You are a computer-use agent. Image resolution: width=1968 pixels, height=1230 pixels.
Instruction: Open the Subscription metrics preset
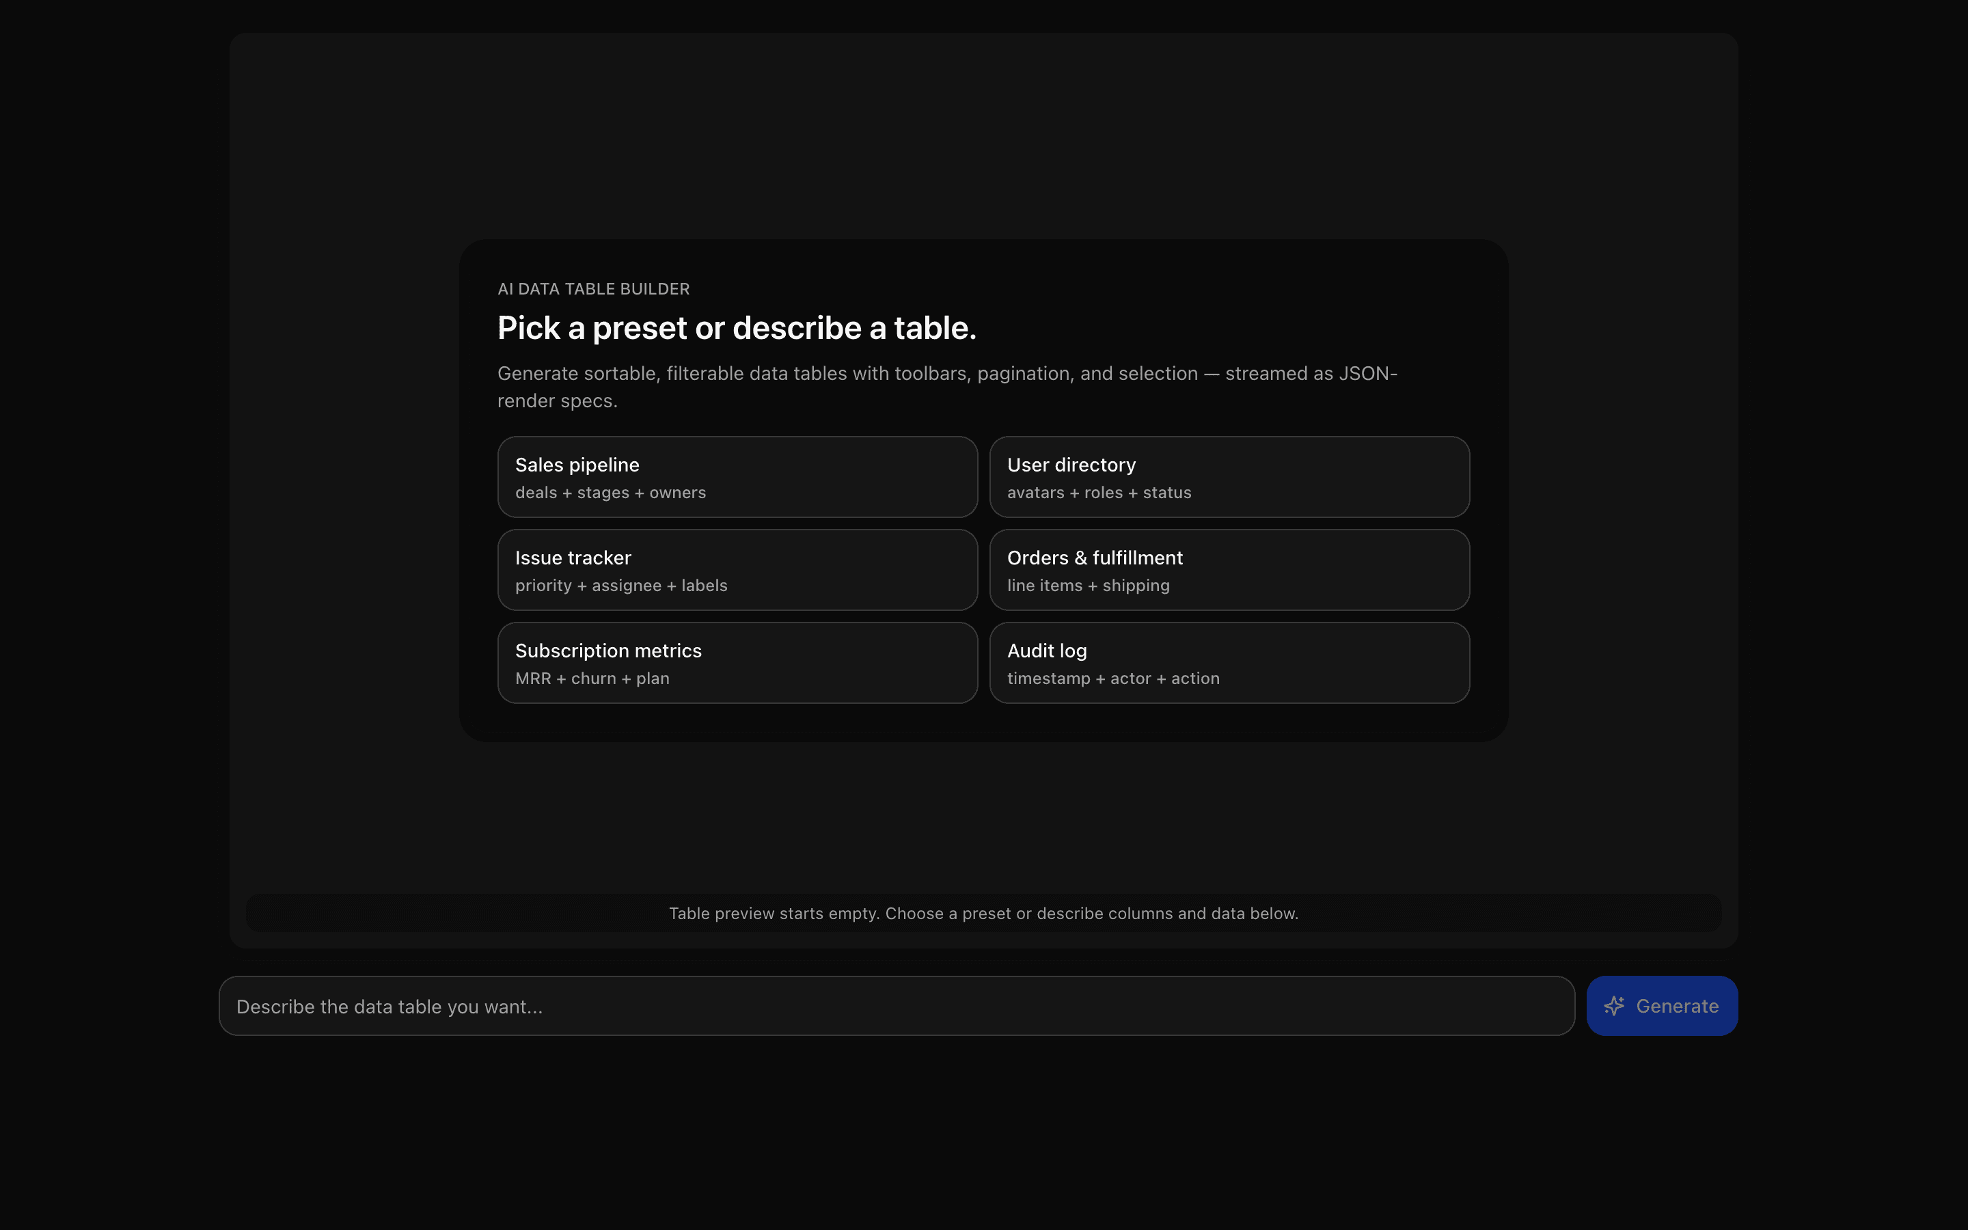737,662
